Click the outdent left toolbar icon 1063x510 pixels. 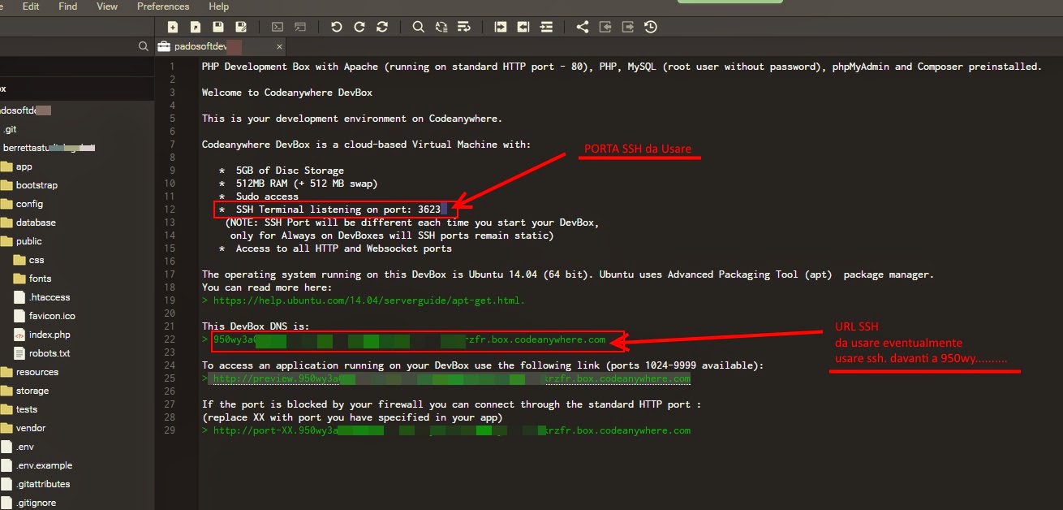coord(523,27)
